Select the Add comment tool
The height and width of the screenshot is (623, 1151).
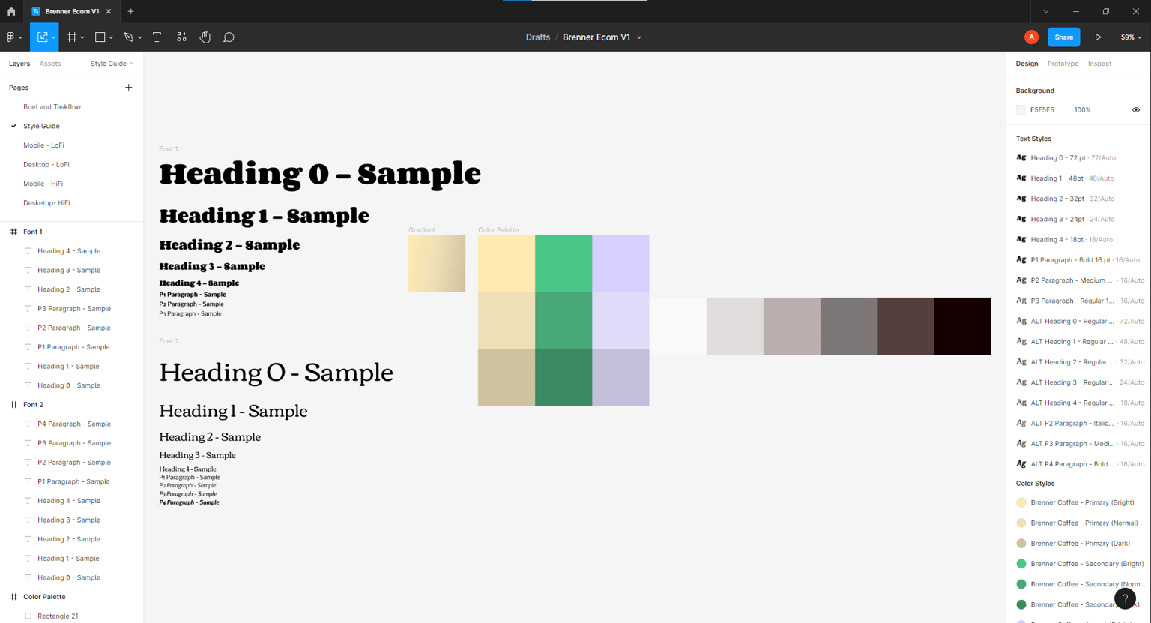pos(229,37)
